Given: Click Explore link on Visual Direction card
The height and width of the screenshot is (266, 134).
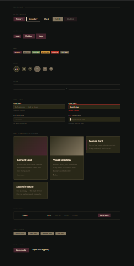Looking at the screenshot, I should (57, 175).
